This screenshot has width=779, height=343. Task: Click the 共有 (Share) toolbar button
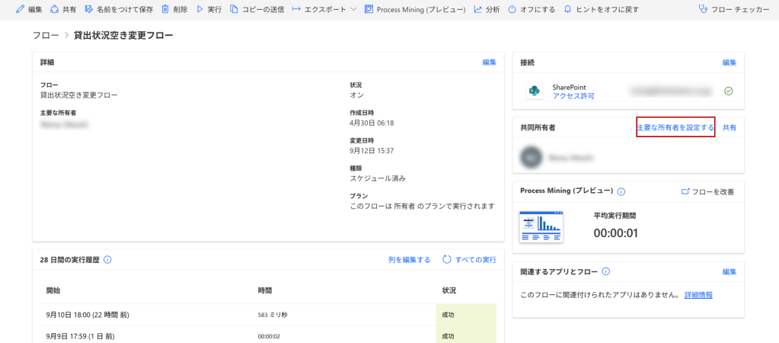62,9
